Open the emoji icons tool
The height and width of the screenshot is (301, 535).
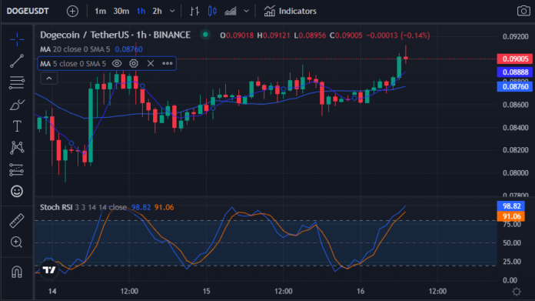[17, 191]
